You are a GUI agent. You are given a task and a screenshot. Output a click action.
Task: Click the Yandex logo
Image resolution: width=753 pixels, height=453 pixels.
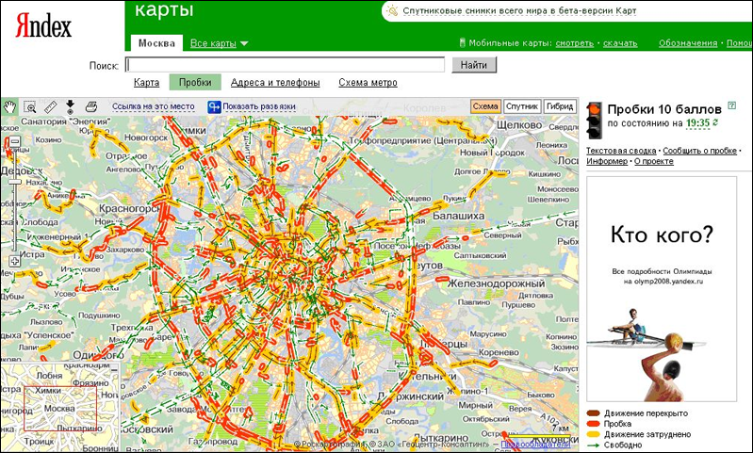pos(43,25)
